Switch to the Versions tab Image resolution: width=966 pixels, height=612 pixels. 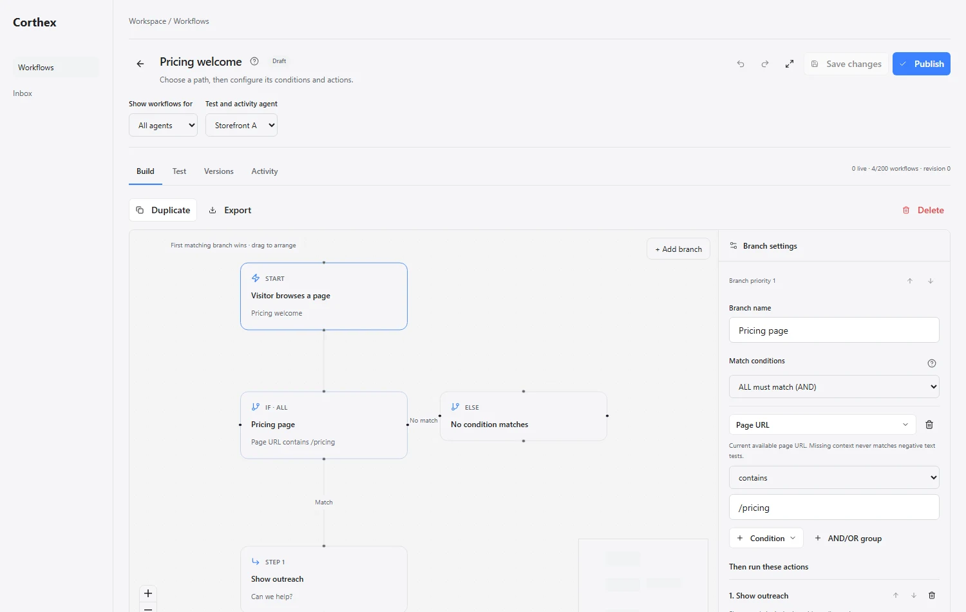(219, 171)
